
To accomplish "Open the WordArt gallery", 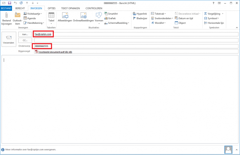I will point(158,23).
